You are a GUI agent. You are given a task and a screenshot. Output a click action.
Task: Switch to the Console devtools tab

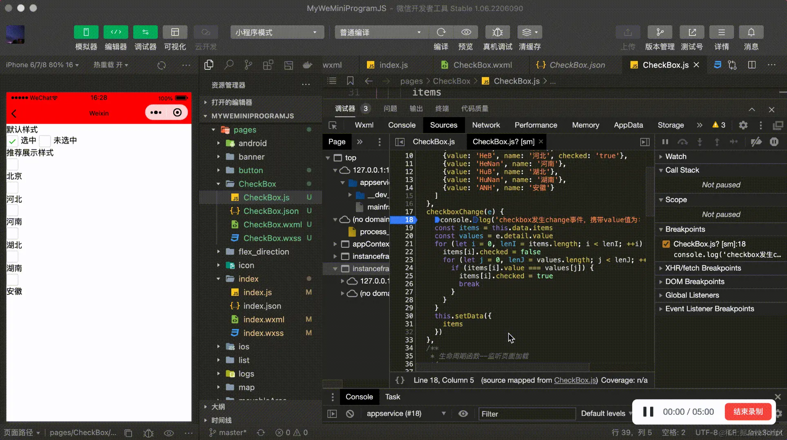402,125
